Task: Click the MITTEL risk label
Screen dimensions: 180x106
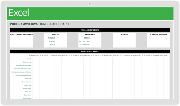Action: pyautogui.click(x=52, y=41)
